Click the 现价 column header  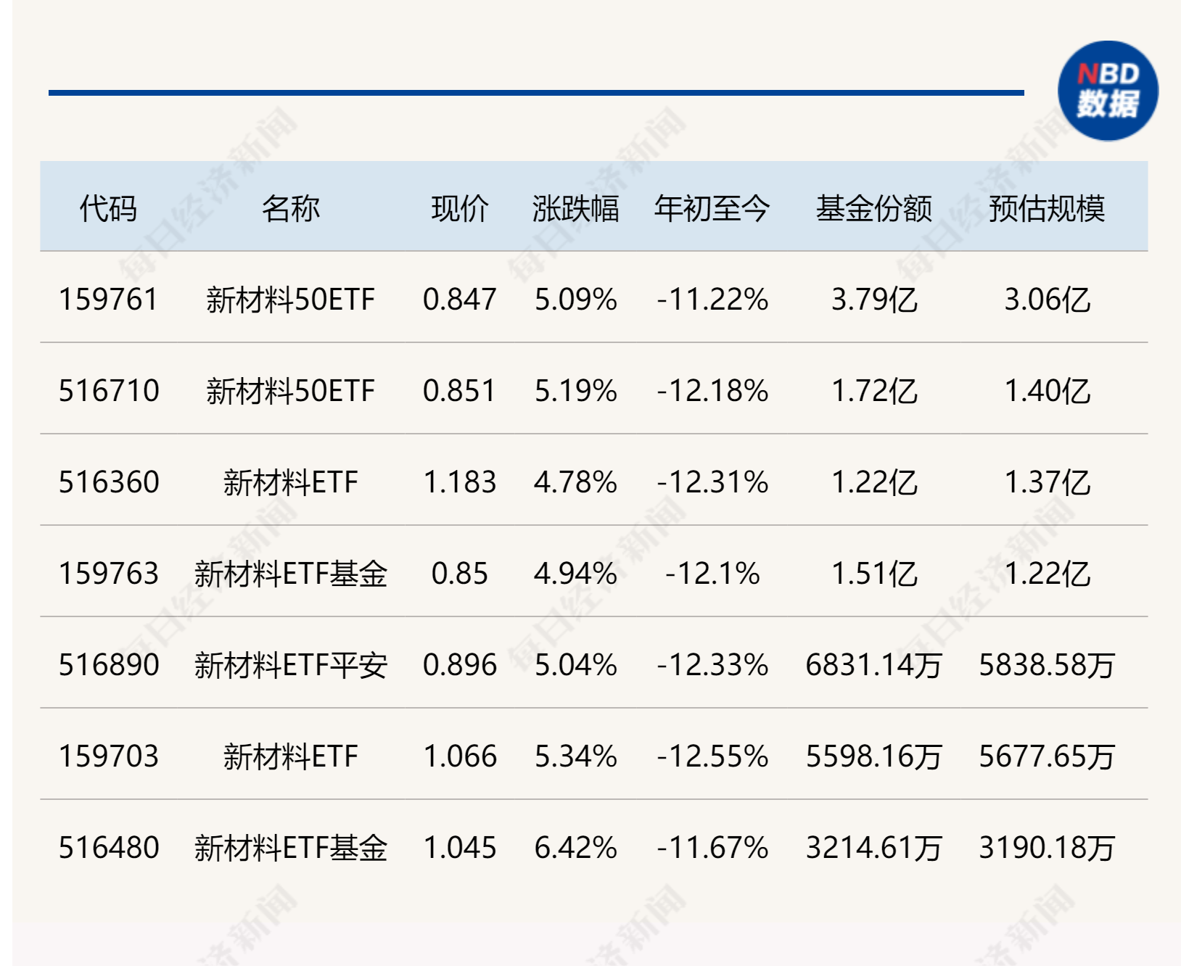(x=460, y=209)
